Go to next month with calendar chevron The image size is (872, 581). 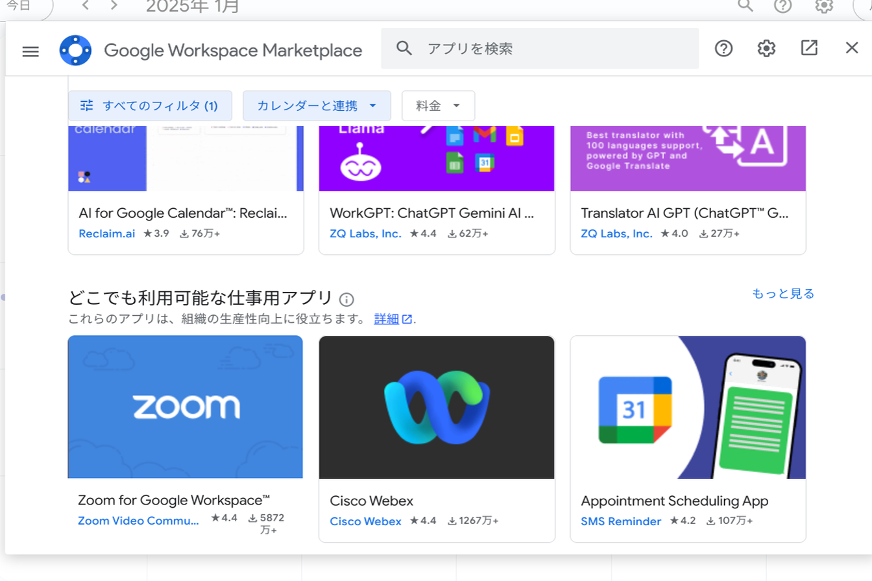(114, 6)
